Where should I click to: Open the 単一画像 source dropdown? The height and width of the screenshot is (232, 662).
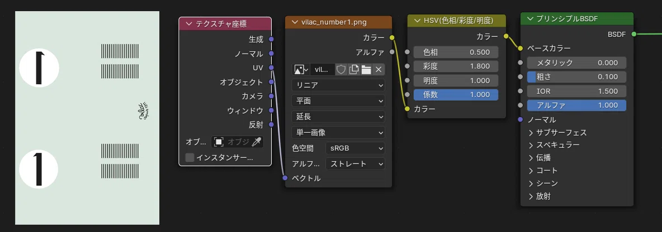338,132
